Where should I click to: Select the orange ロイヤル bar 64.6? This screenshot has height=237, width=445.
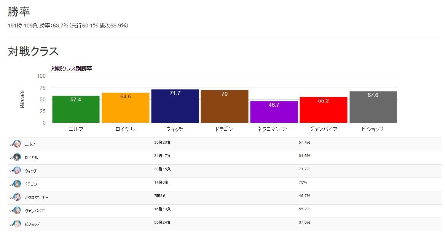coord(126,108)
